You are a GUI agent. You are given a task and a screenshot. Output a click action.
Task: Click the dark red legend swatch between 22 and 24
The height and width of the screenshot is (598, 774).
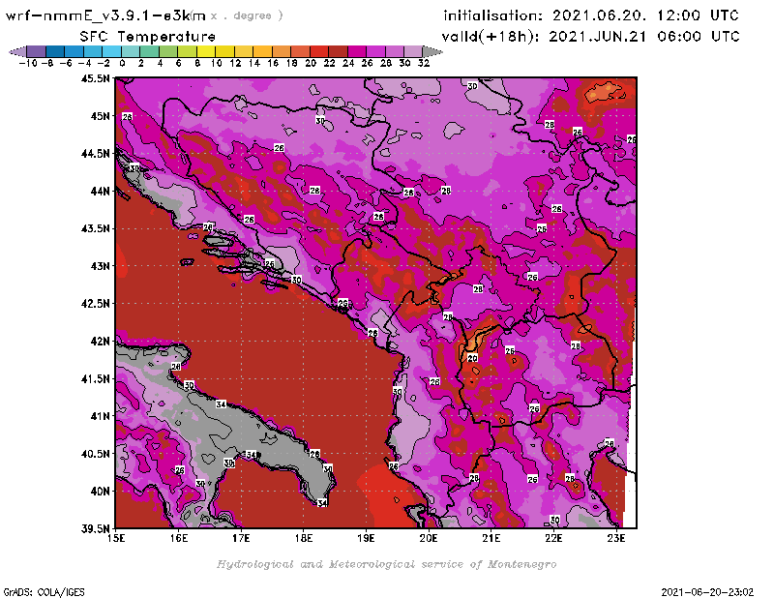click(x=338, y=52)
